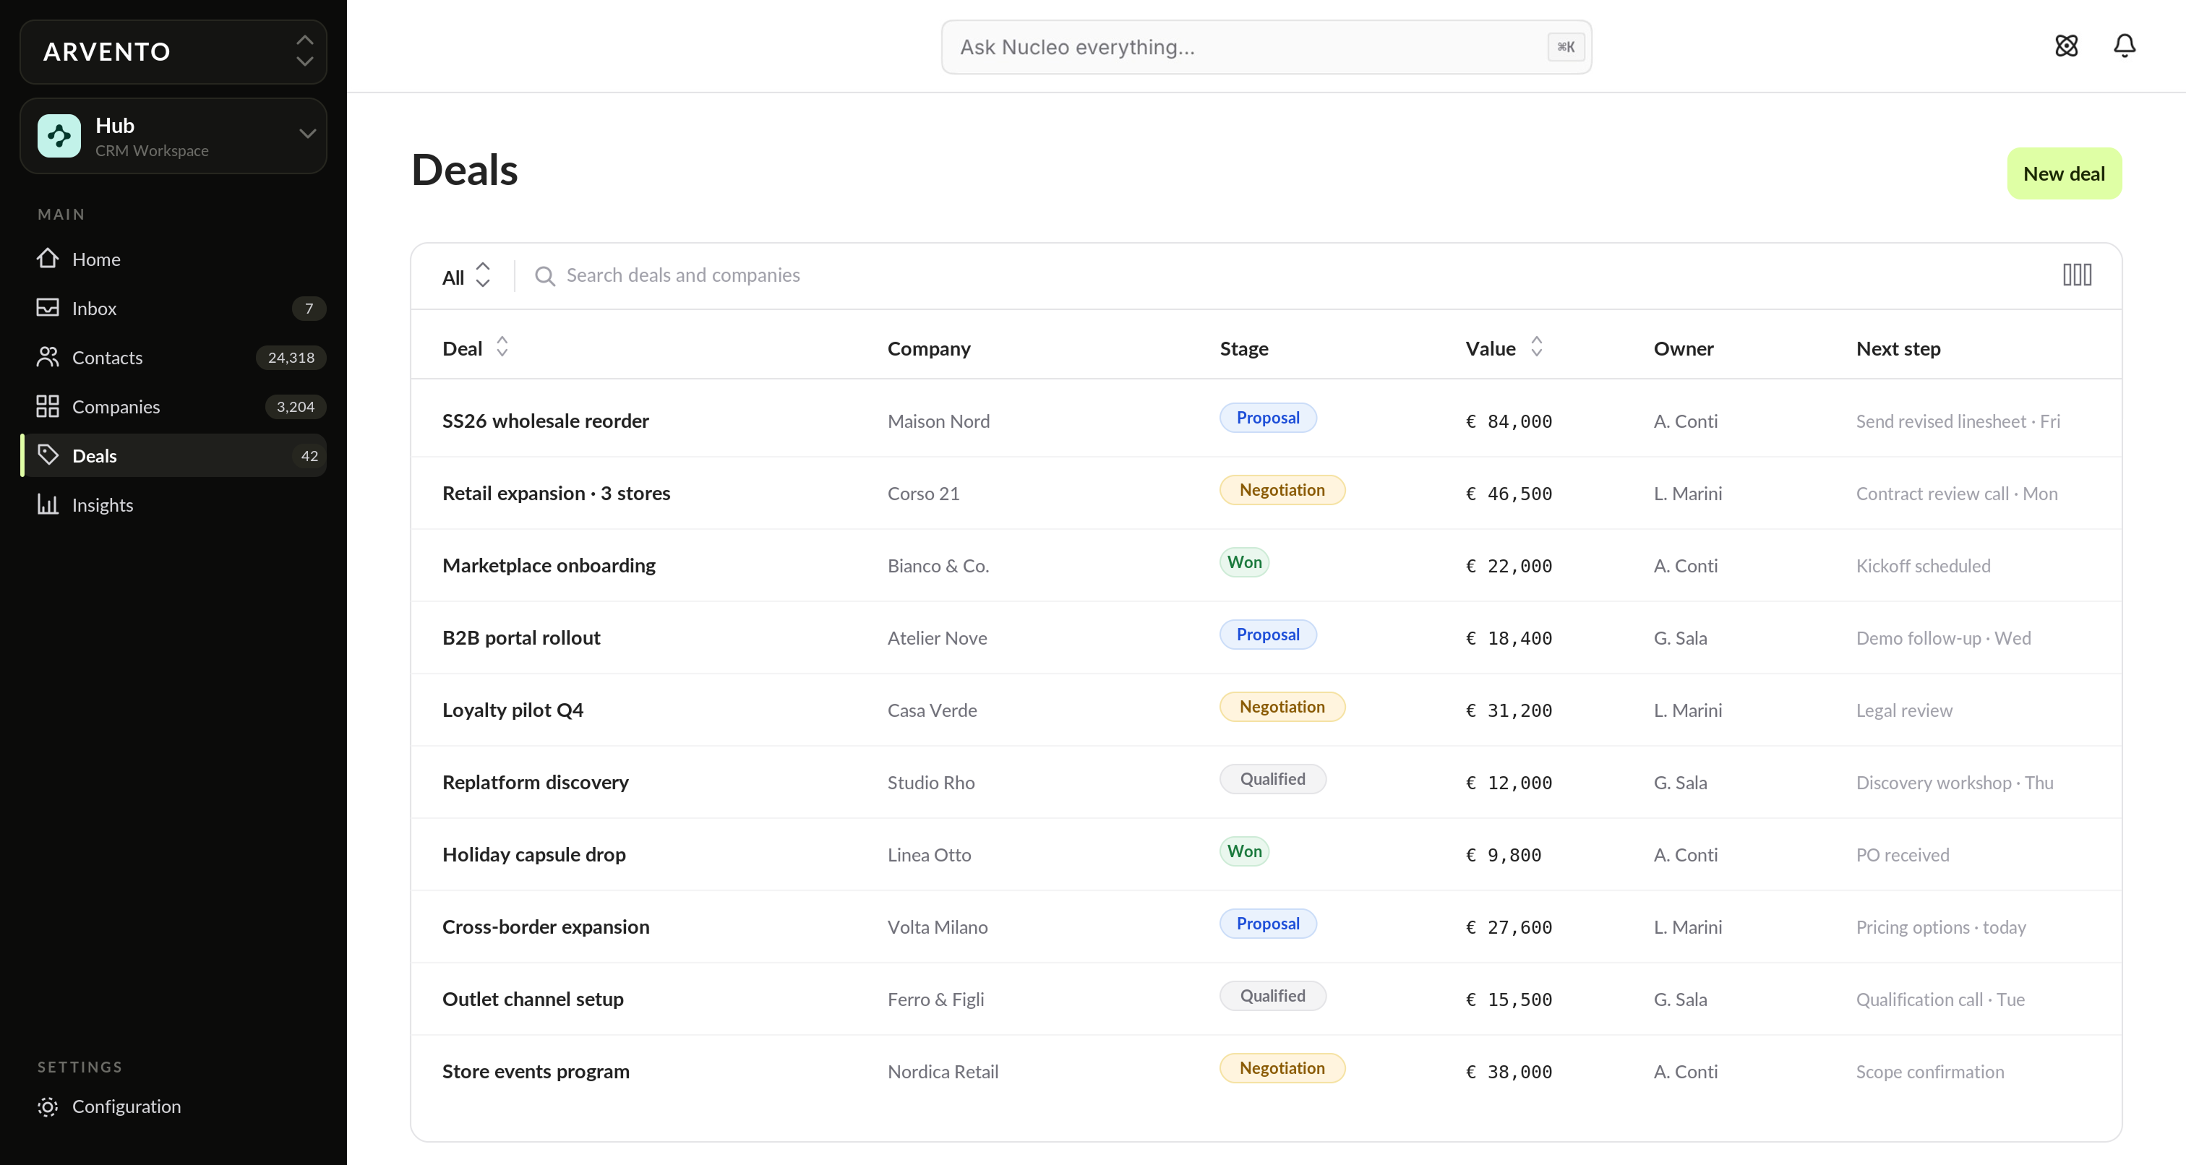This screenshot has width=2186, height=1165.
Task: Click owner G. Sala for B2B portal rollout
Action: click(1680, 637)
